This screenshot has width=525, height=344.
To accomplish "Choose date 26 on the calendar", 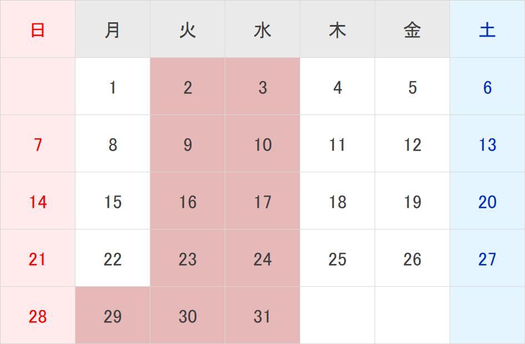I will (412, 260).
